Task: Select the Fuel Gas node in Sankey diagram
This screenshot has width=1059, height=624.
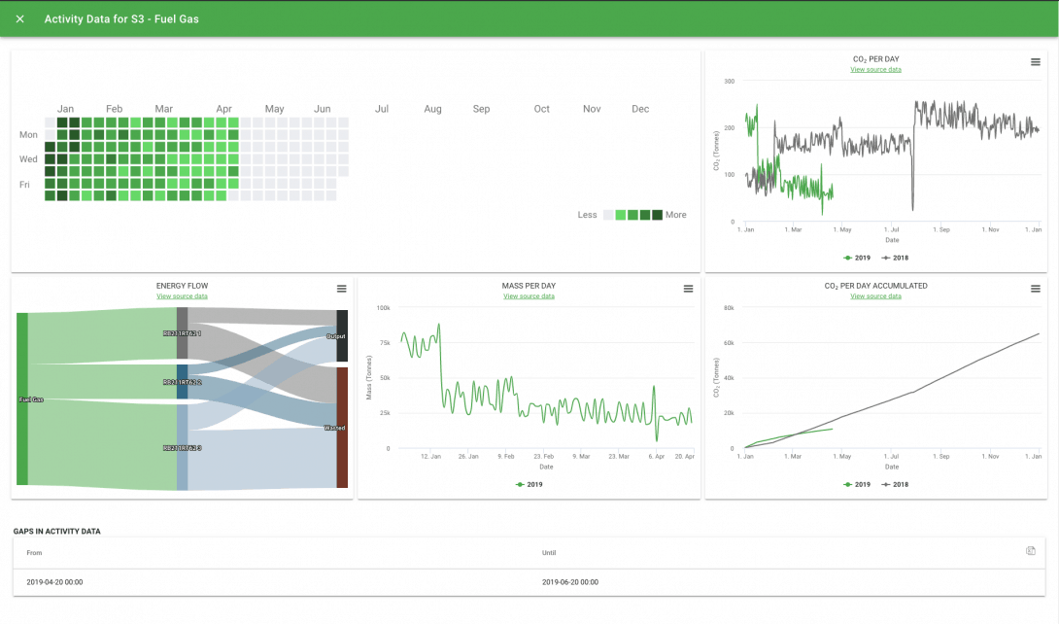Action: [x=22, y=399]
